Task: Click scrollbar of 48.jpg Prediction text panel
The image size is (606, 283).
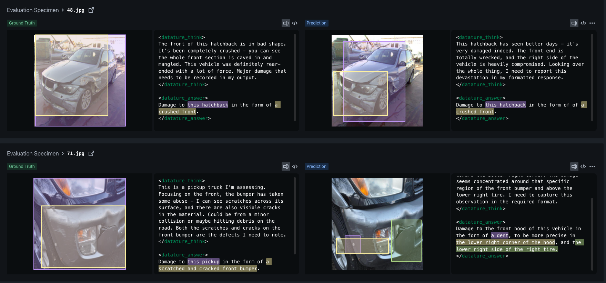Action: point(592,78)
